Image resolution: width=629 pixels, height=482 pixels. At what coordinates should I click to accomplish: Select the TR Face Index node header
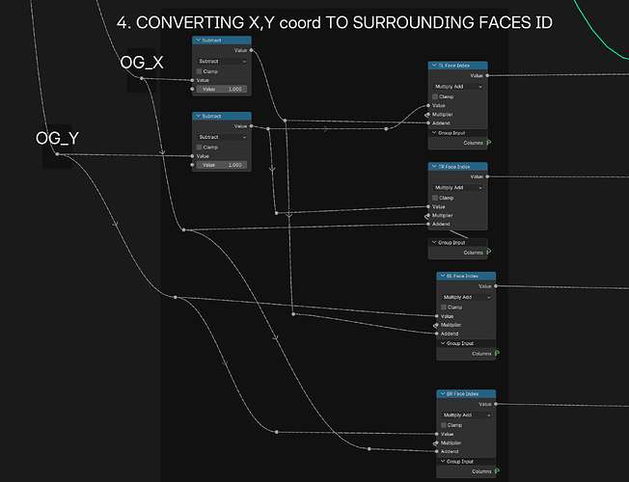pyautogui.click(x=457, y=167)
